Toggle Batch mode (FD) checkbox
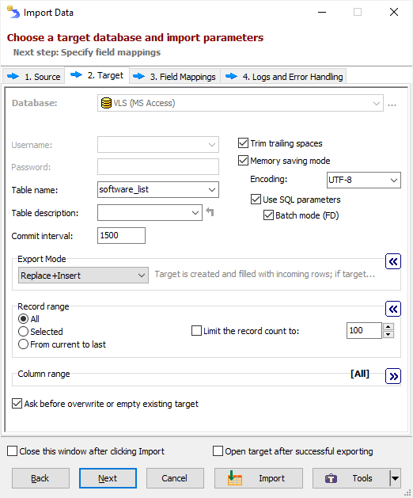Viewport: 413px width, 498px height. pos(268,215)
